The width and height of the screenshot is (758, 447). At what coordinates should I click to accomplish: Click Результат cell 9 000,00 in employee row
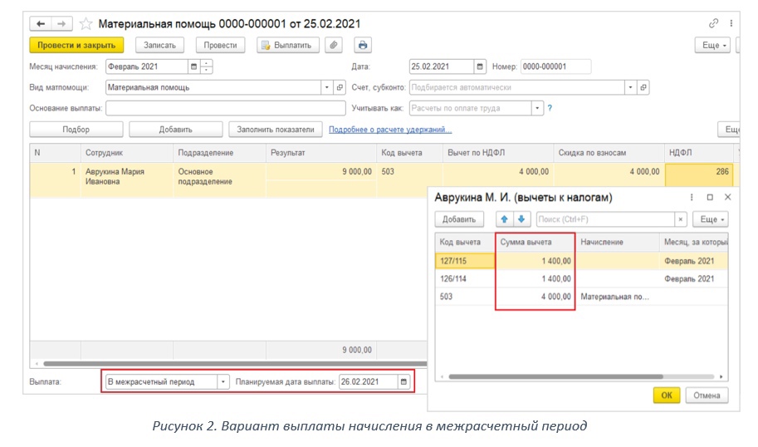pos(321,172)
